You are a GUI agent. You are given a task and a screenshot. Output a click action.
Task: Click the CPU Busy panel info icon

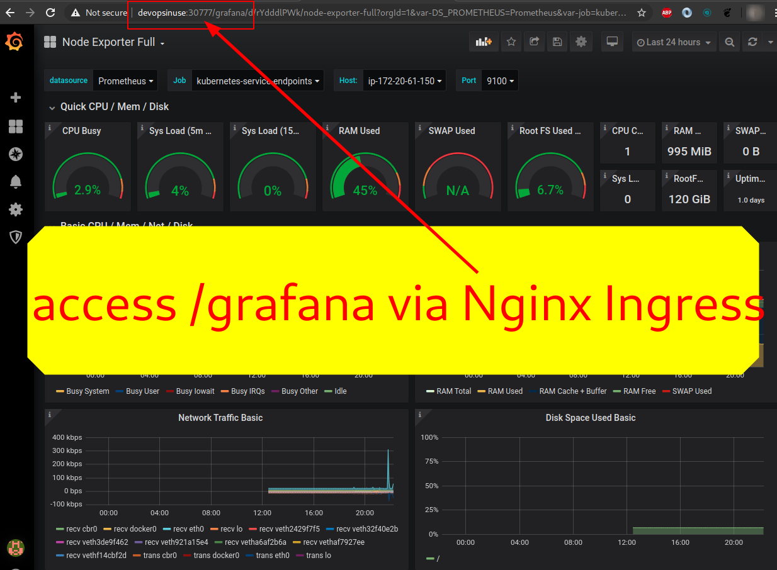coord(50,128)
